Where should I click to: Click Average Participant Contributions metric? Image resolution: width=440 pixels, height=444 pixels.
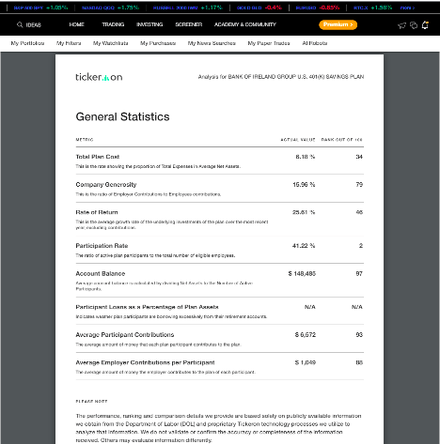(125, 335)
